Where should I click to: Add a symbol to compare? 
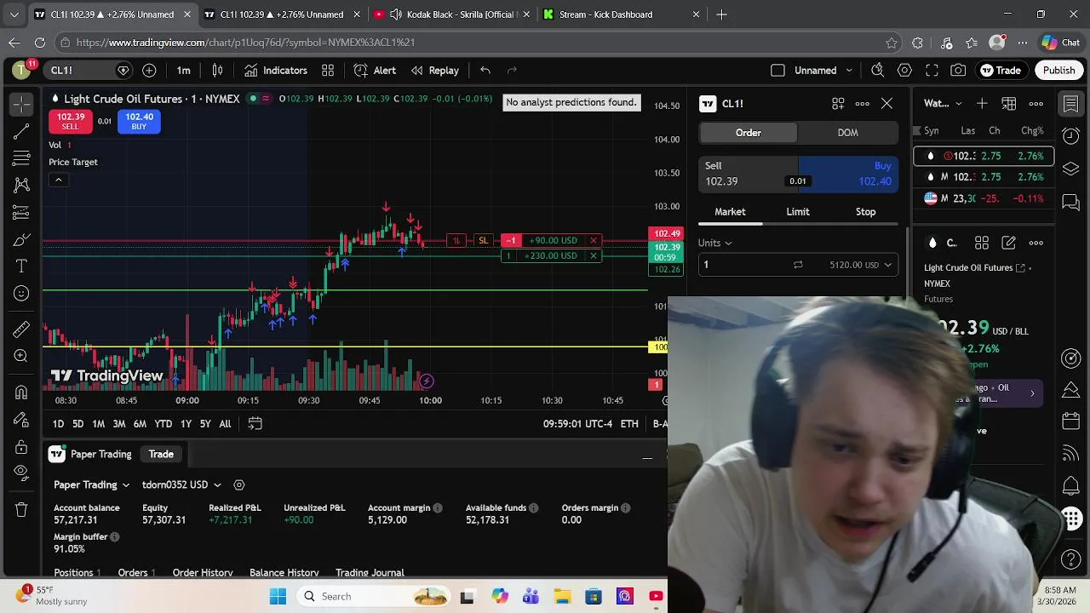149,71
